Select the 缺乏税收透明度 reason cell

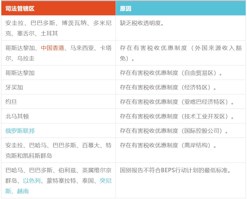(142, 23)
